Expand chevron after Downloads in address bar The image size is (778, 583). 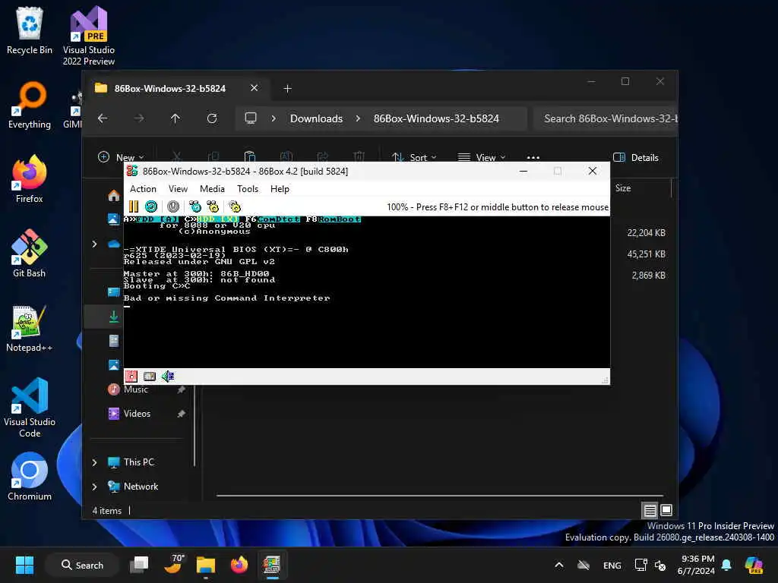[x=358, y=118]
